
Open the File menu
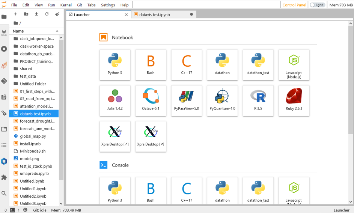pyautogui.click(x=14, y=5)
